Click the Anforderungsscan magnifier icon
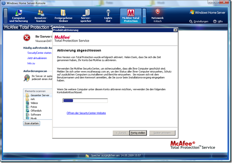This screenshot has height=163, width=232. (27, 78)
